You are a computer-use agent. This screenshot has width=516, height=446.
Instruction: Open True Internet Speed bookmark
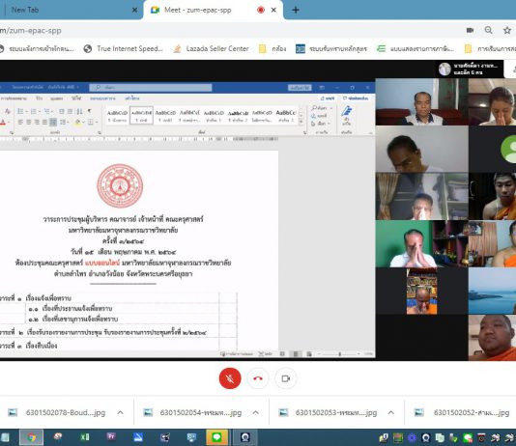point(124,48)
